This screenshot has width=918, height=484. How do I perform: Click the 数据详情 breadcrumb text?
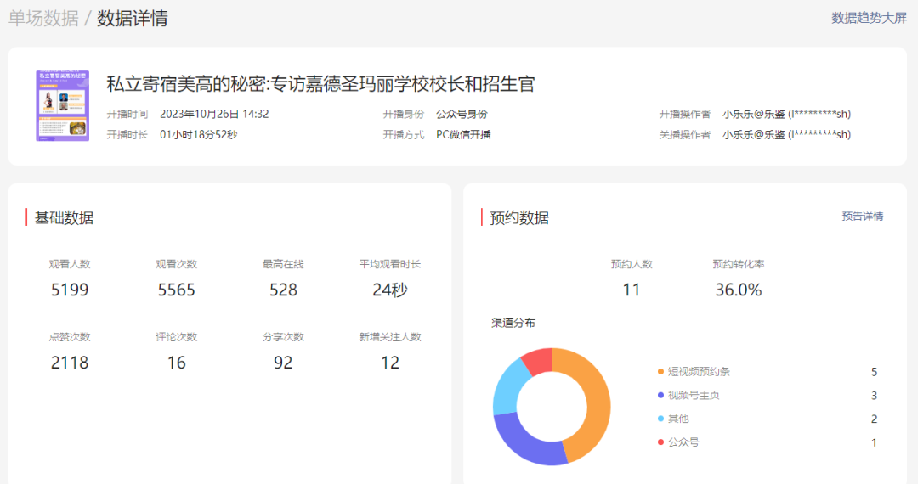(x=133, y=18)
